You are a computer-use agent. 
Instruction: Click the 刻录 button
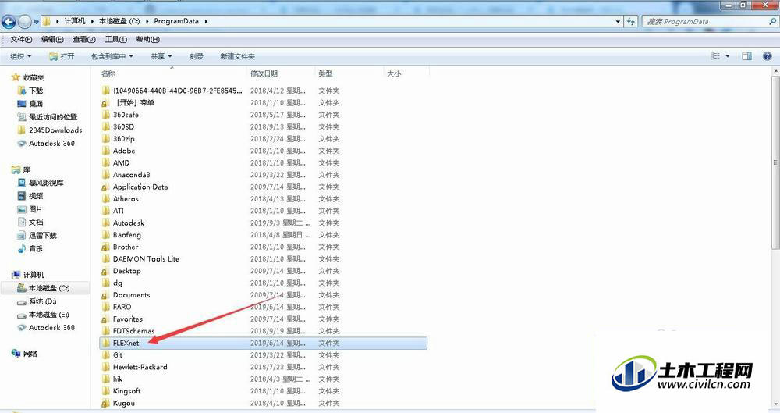pyautogui.click(x=197, y=56)
